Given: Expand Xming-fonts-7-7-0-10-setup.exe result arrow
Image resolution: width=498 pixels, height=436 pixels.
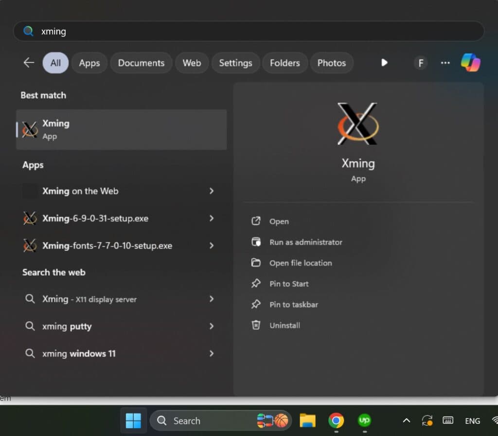Looking at the screenshot, I should [212, 246].
